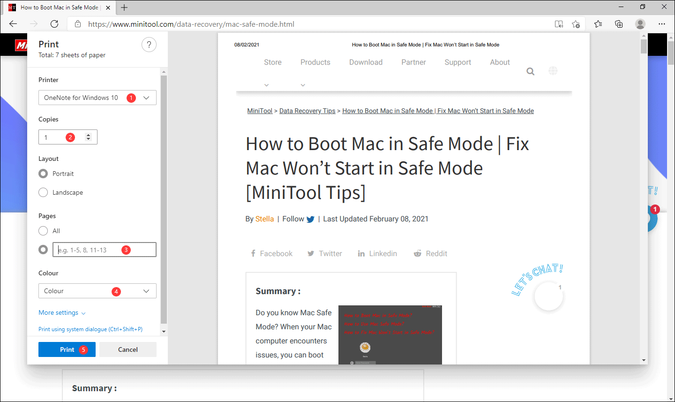Expand the Store menu chevron in preview
The height and width of the screenshot is (402, 675).
pyautogui.click(x=266, y=85)
